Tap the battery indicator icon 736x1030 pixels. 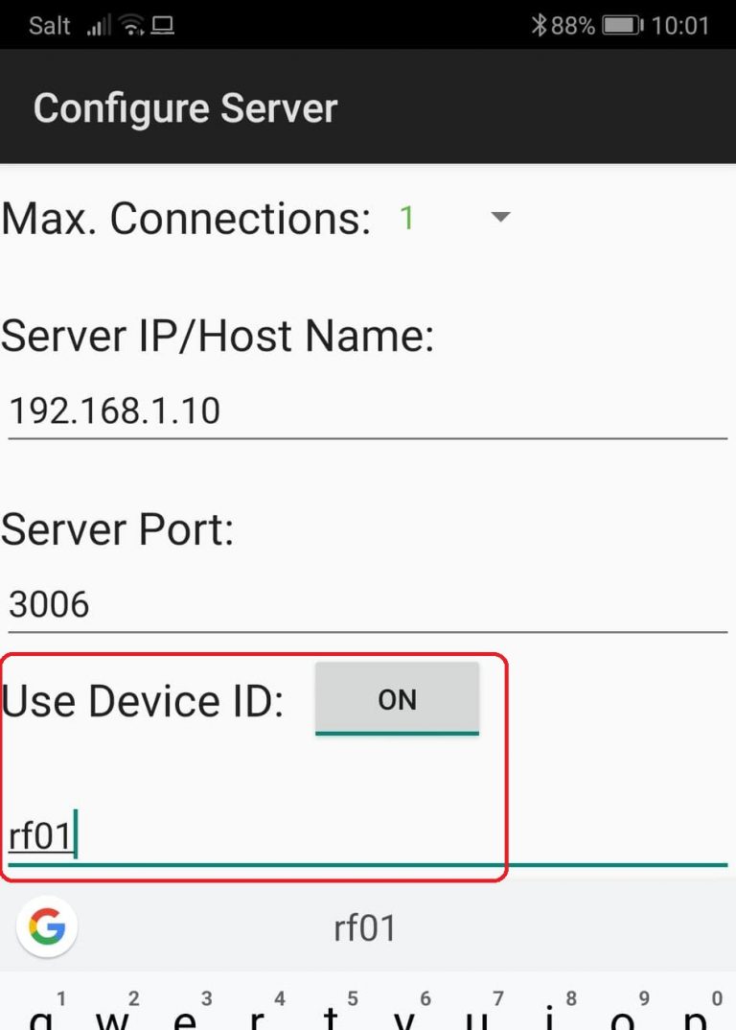point(621,24)
